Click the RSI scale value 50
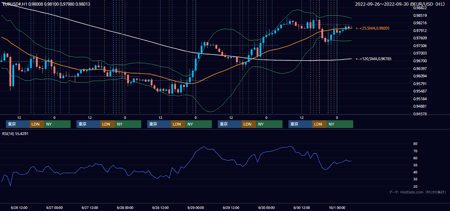The image size is (450, 211). click(415, 165)
